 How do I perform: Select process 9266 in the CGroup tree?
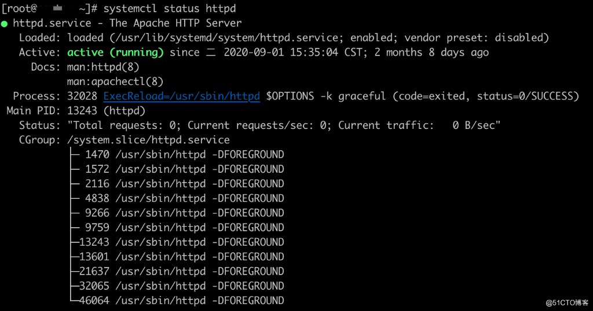pos(185,213)
